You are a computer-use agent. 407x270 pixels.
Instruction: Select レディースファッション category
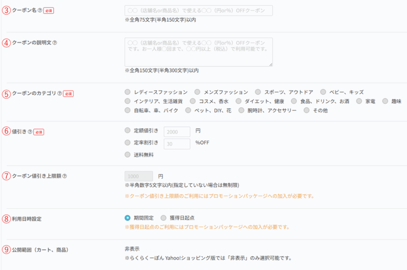click(x=127, y=92)
